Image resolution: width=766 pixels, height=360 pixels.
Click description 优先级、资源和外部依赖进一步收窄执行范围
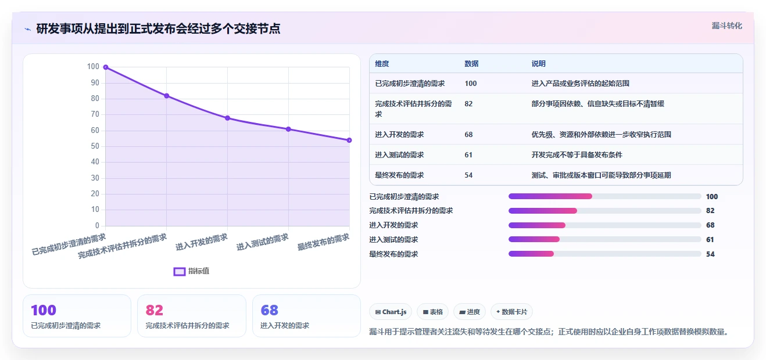[601, 135]
